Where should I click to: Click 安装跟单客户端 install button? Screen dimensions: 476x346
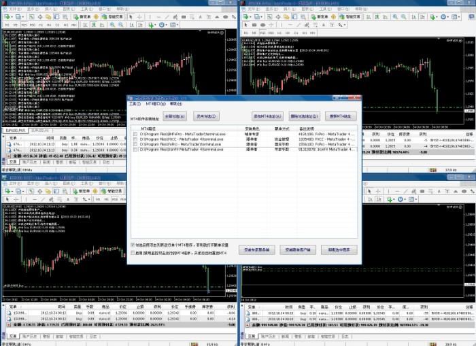[x=298, y=250]
